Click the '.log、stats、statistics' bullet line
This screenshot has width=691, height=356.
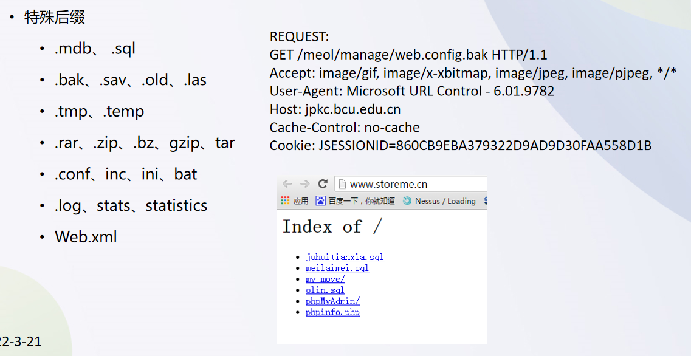[x=131, y=206]
